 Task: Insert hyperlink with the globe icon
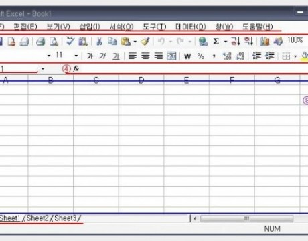point(203,42)
